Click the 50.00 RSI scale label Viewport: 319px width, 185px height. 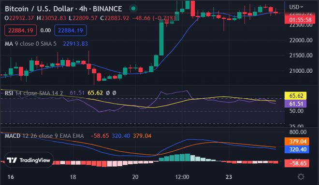[x=296, y=111]
